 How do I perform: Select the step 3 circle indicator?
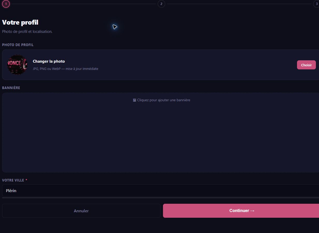(x=316, y=4)
